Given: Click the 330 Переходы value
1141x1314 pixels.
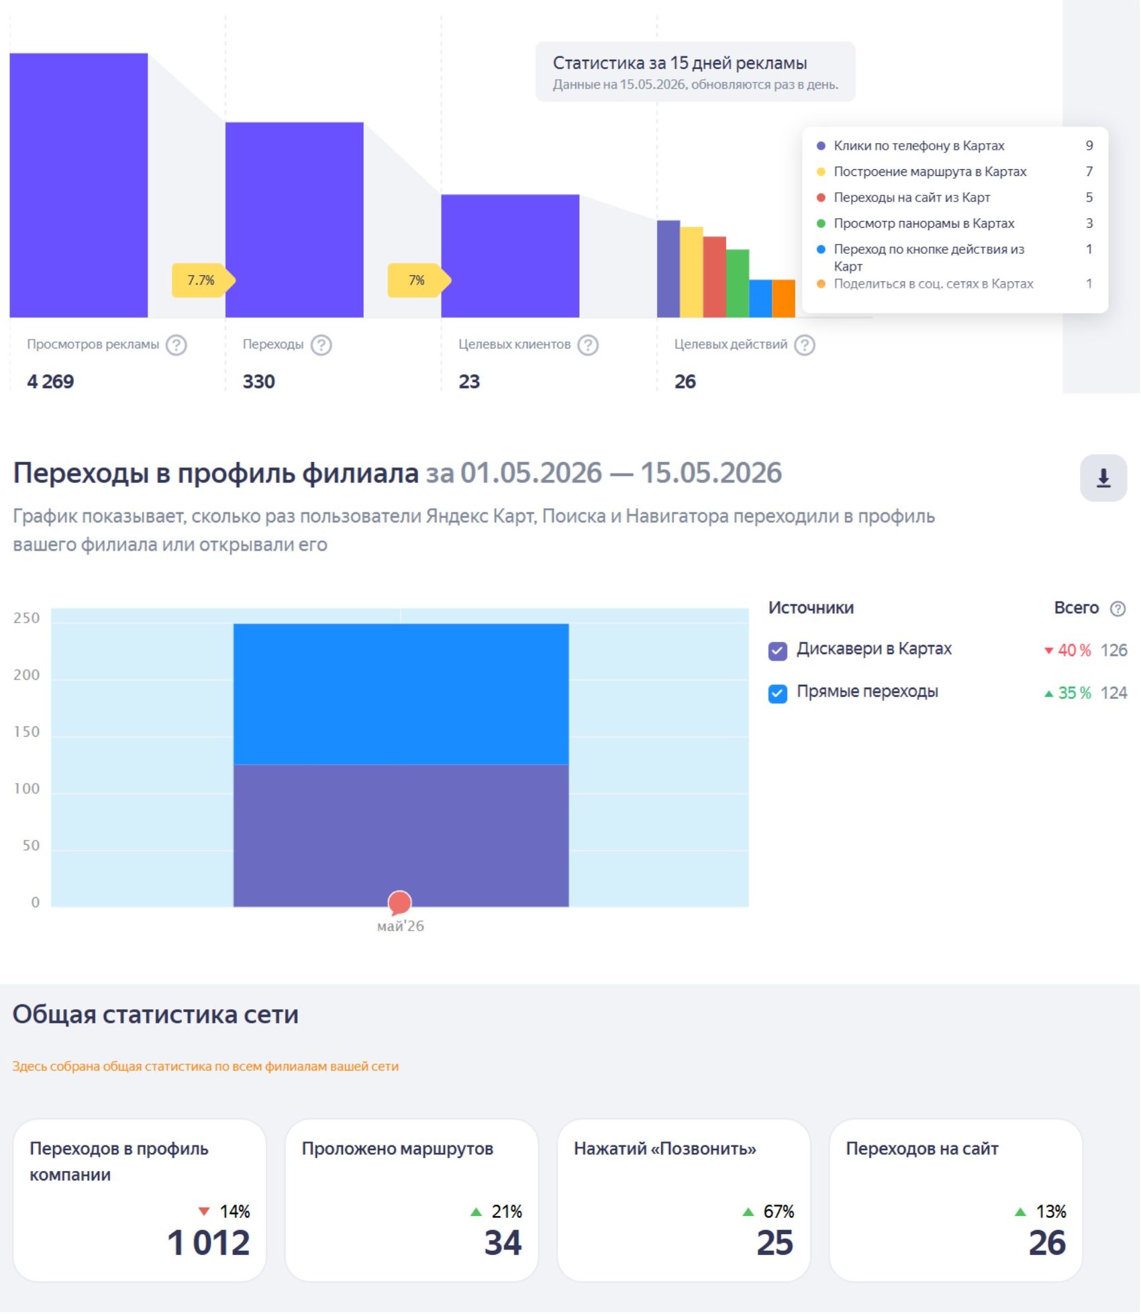Looking at the screenshot, I should click(x=259, y=382).
